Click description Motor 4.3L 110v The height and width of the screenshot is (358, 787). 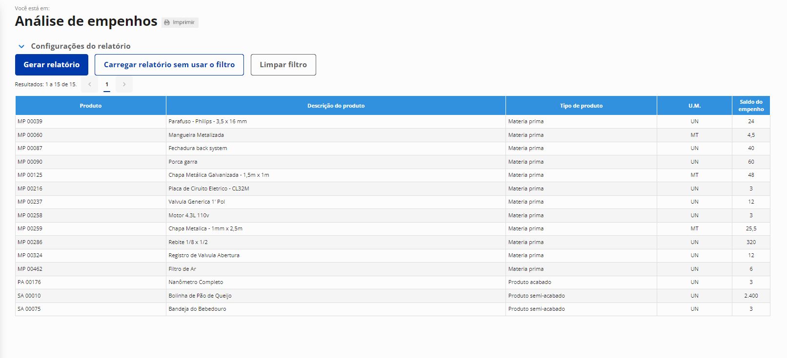coord(189,215)
